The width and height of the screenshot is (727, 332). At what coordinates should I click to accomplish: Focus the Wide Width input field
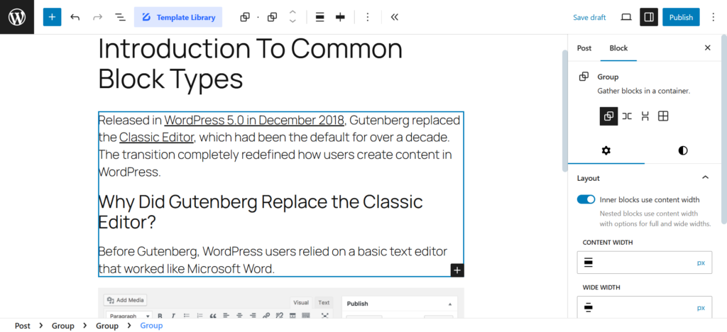(x=645, y=307)
